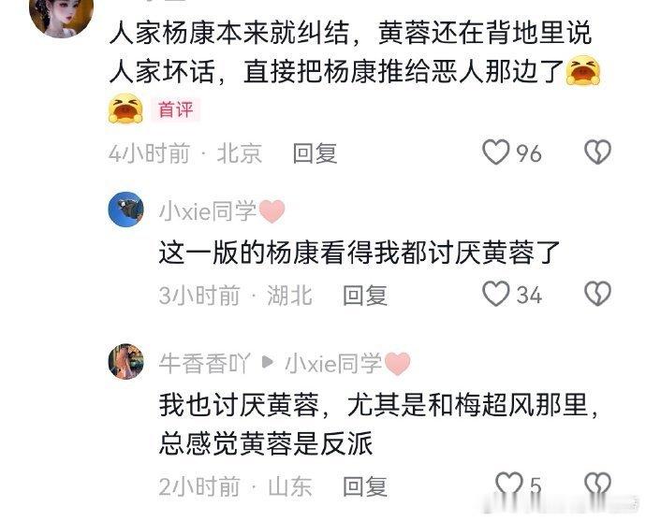Screen dimensions: 646x521
Task: Reply to the comment from 湖北
Action: coord(365,295)
